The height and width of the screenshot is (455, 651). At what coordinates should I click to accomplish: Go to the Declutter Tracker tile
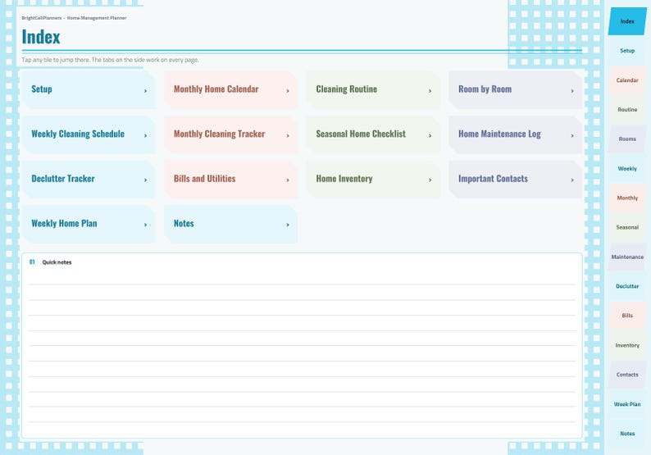89,180
